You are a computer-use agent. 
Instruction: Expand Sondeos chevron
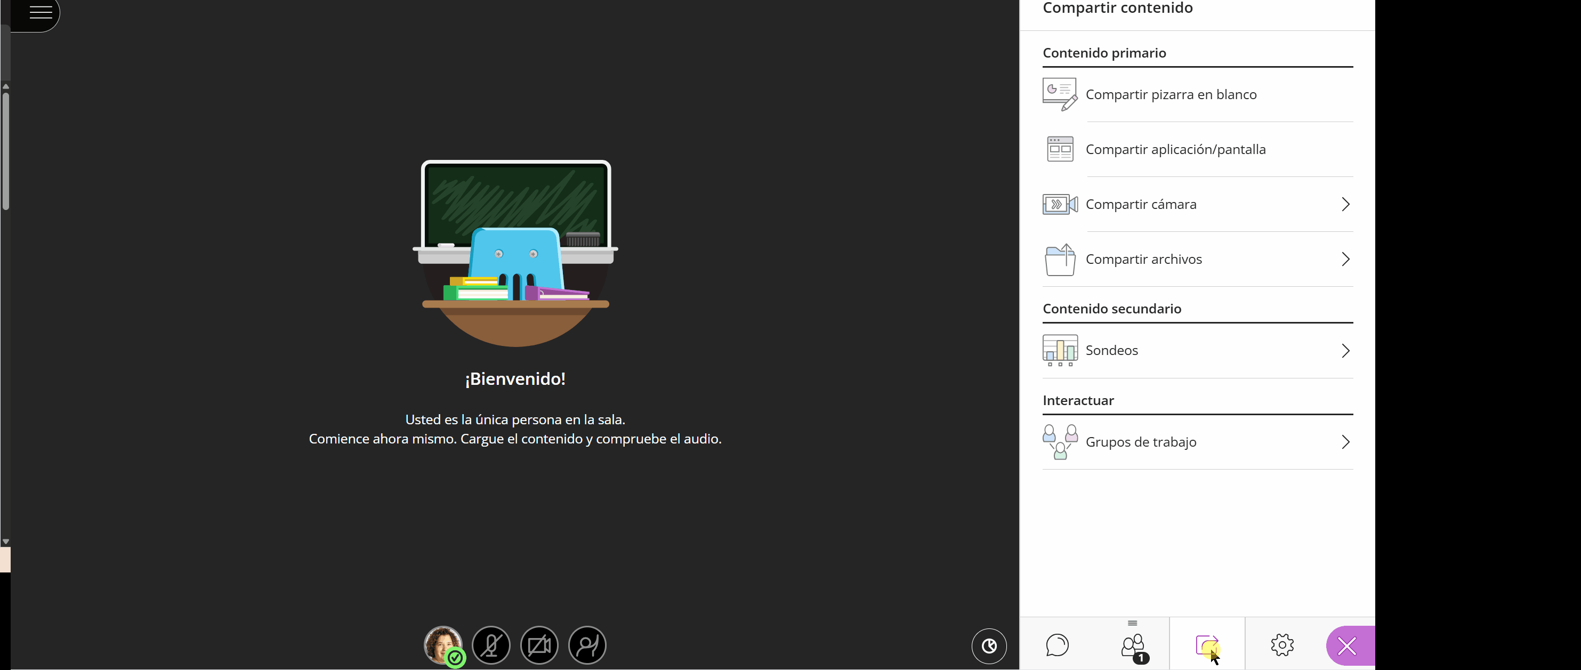(x=1345, y=351)
